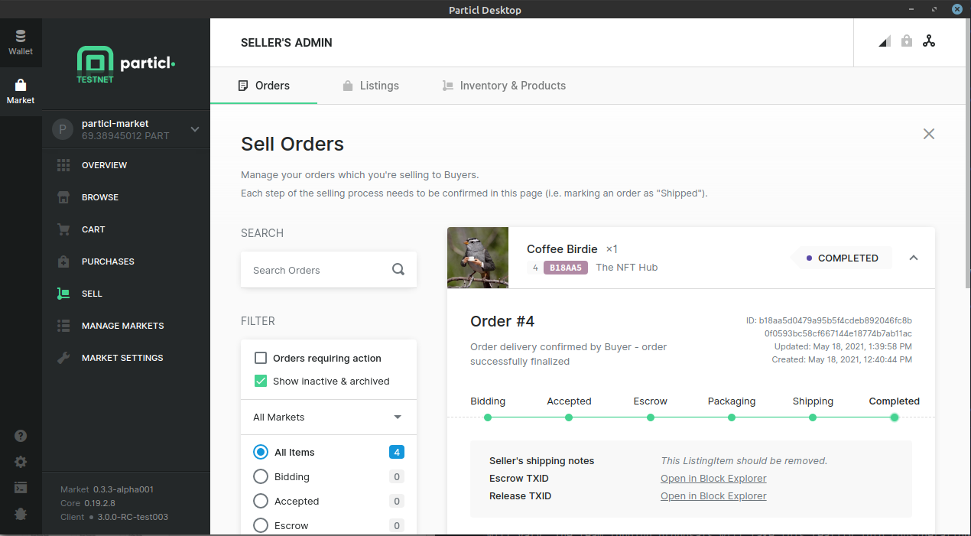Open the Wallet section icon
Image resolution: width=971 pixels, height=536 pixels.
tap(21, 36)
